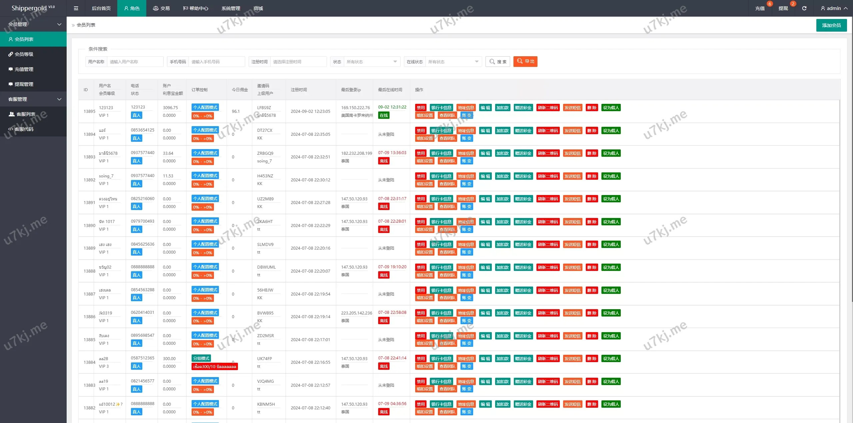Expand the 在线状态 dropdown filter

point(453,62)
